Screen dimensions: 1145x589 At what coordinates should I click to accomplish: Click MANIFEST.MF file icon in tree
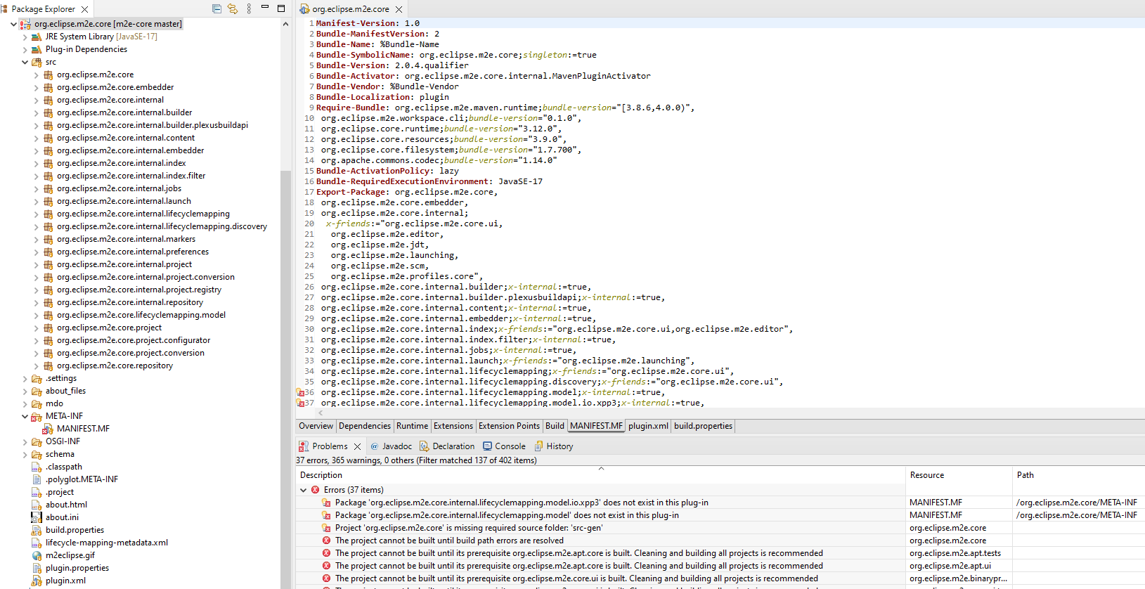pyautogui.click(x=48, y=429)
